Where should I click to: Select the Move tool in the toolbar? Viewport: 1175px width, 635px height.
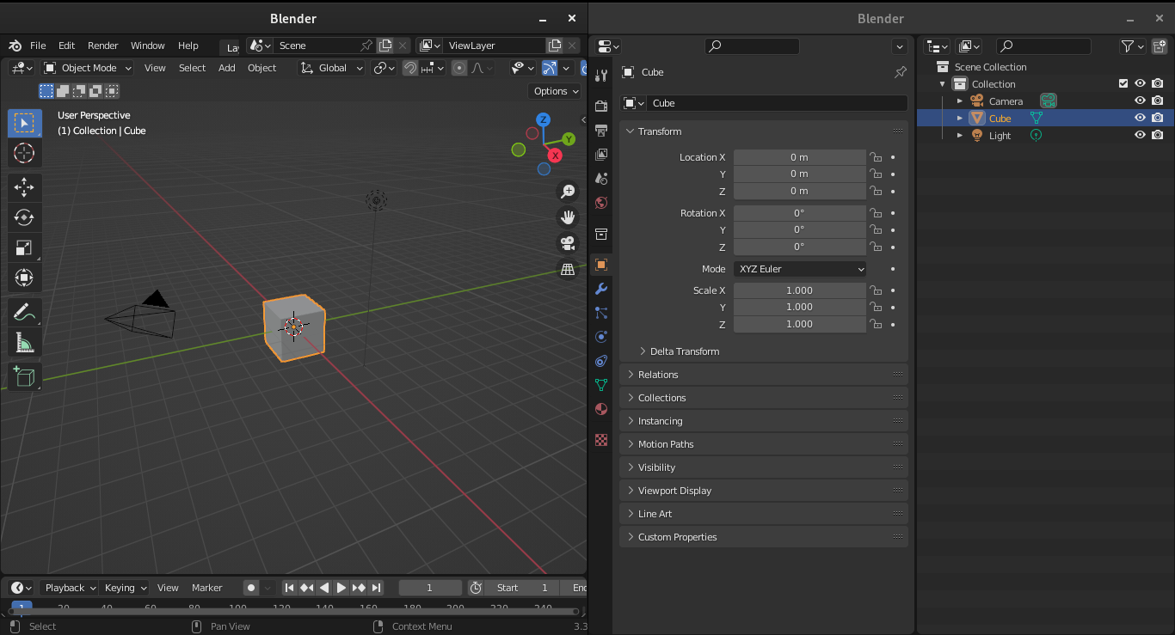[24, 186]
